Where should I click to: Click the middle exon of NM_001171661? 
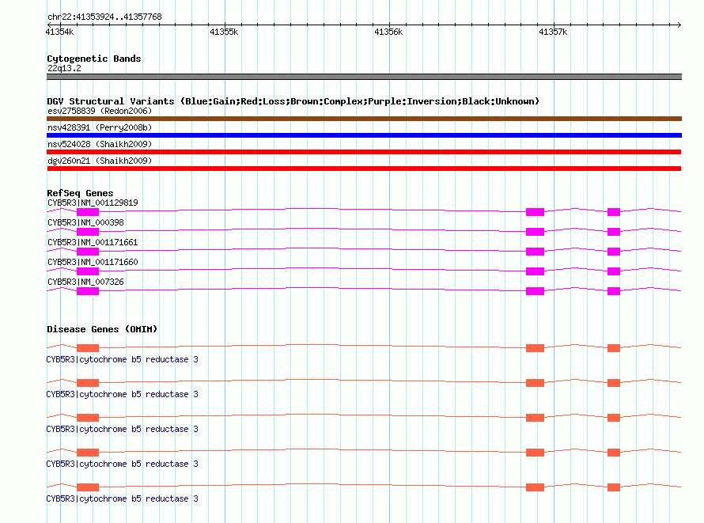(535, 252)
